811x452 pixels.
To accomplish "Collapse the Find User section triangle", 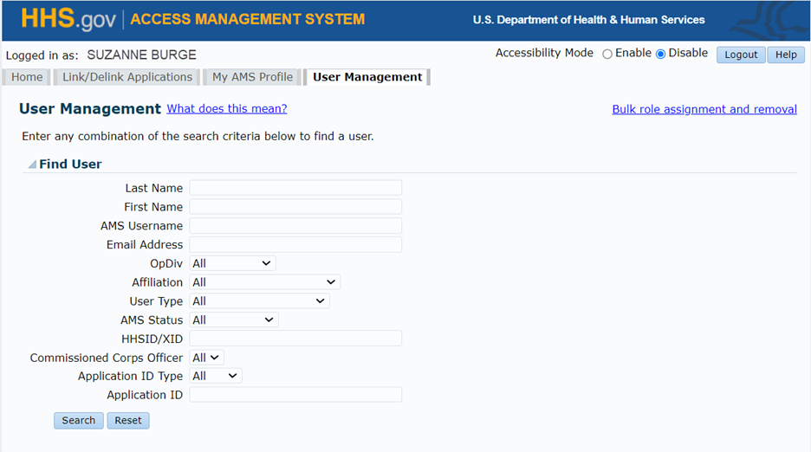I will click(32, 165).
